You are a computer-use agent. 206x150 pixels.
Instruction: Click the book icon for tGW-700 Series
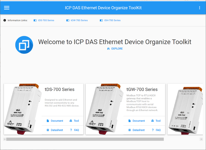68,20
